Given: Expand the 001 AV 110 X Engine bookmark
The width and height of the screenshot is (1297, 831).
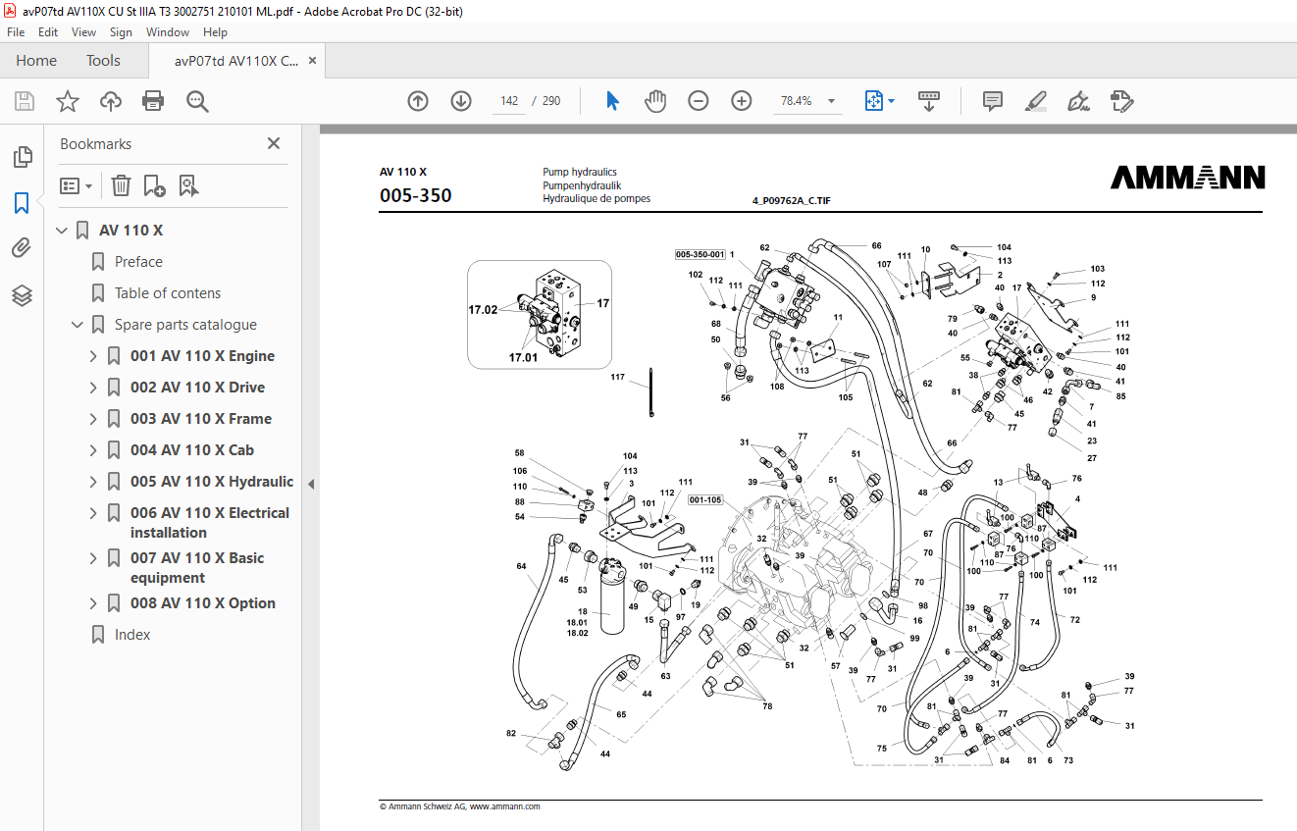Looking at the screenshot, I should (93, 356).
